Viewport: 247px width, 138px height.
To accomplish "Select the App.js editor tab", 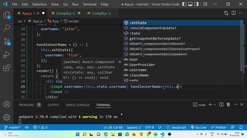I will click(x=30, y=13).
